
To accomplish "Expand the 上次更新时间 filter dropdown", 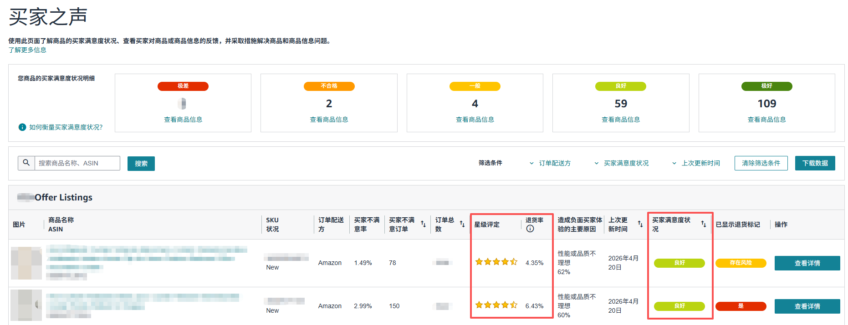I will pos(696,163).
